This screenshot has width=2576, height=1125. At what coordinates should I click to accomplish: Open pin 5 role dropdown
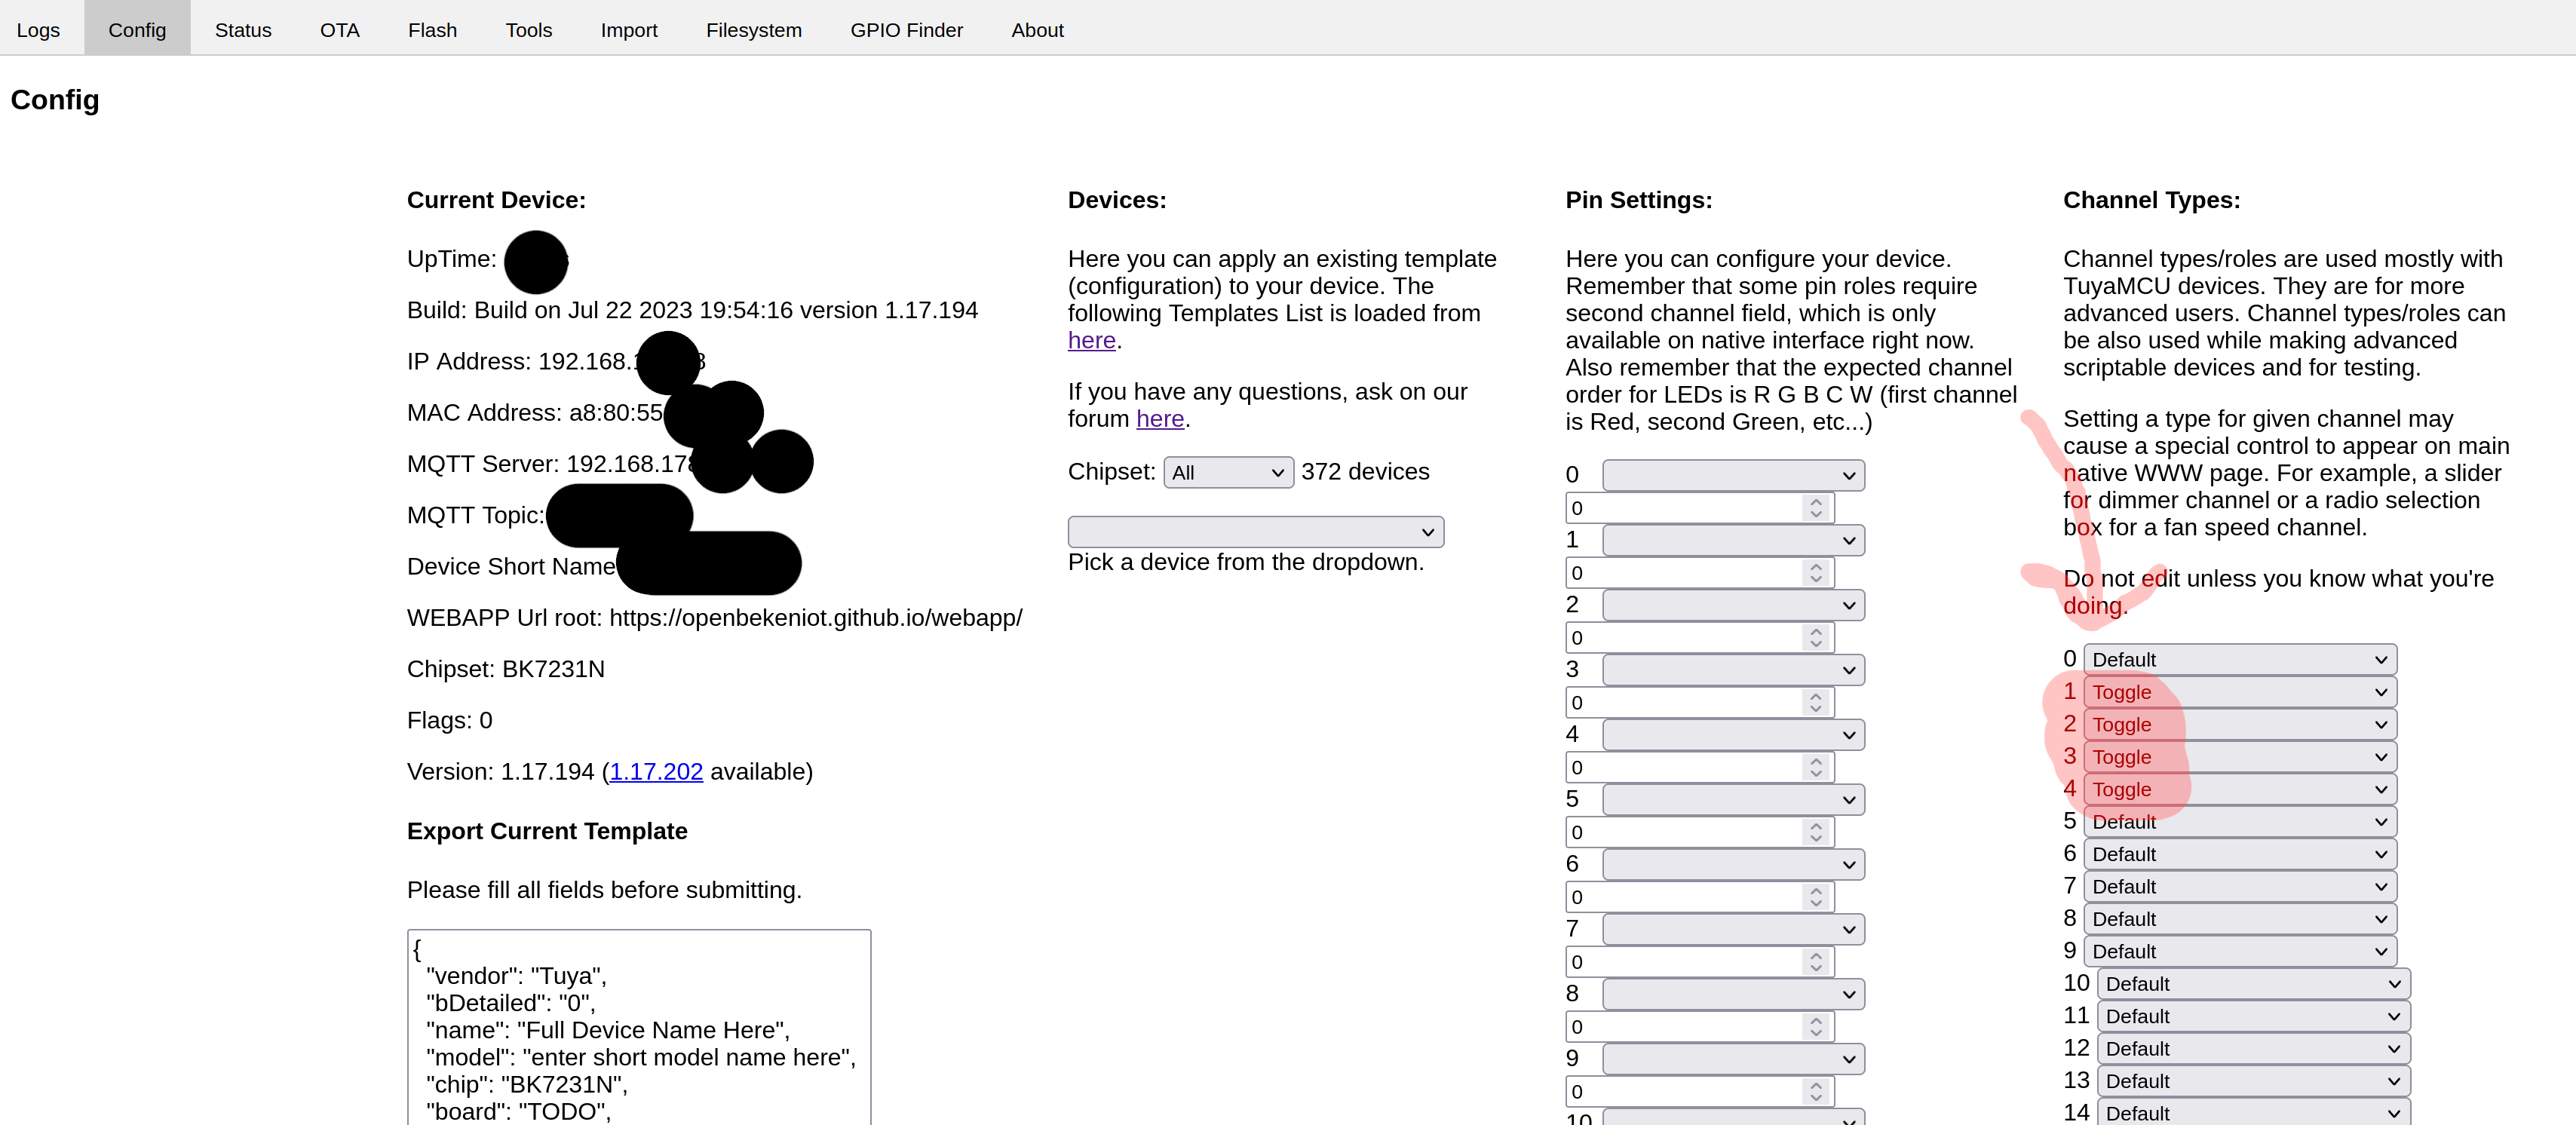point(1733,800)
